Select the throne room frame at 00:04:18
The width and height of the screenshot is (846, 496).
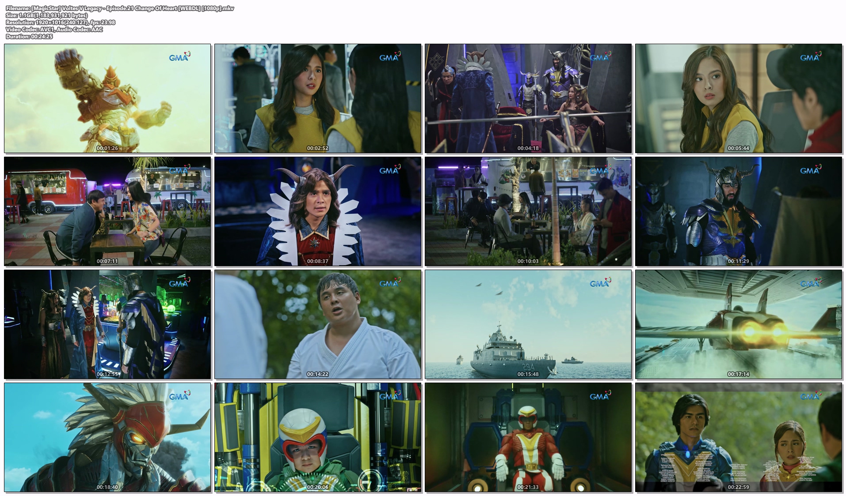528,98
